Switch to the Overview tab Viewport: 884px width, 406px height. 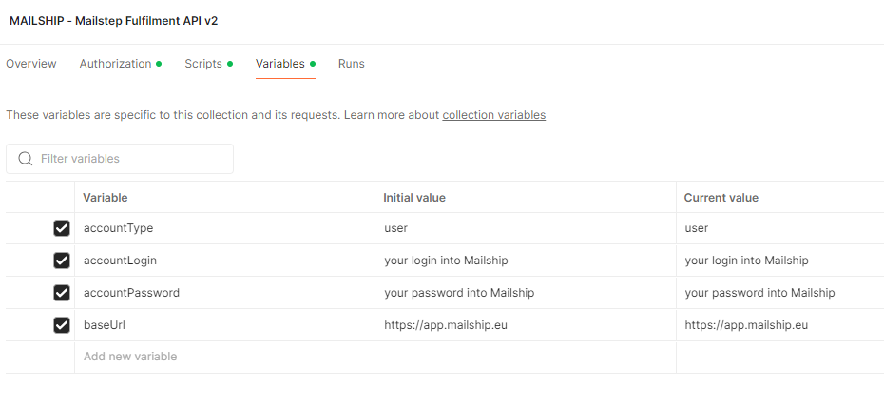(x=31, y=64)
